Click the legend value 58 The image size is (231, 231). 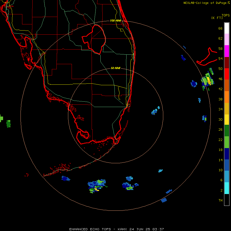click(220, 49)
